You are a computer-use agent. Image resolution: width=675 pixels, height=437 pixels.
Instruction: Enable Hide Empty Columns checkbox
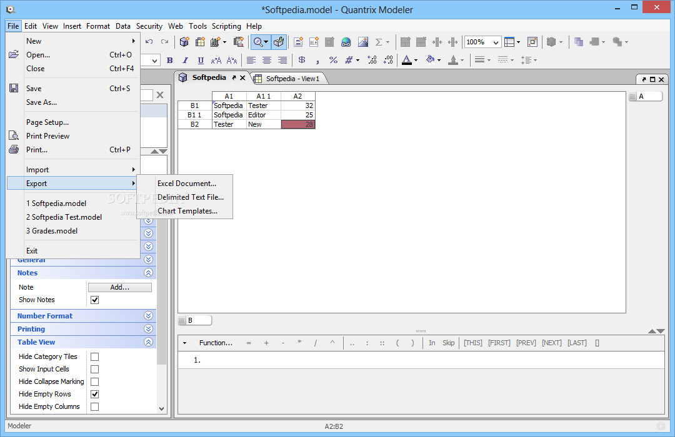coord(95,406)
